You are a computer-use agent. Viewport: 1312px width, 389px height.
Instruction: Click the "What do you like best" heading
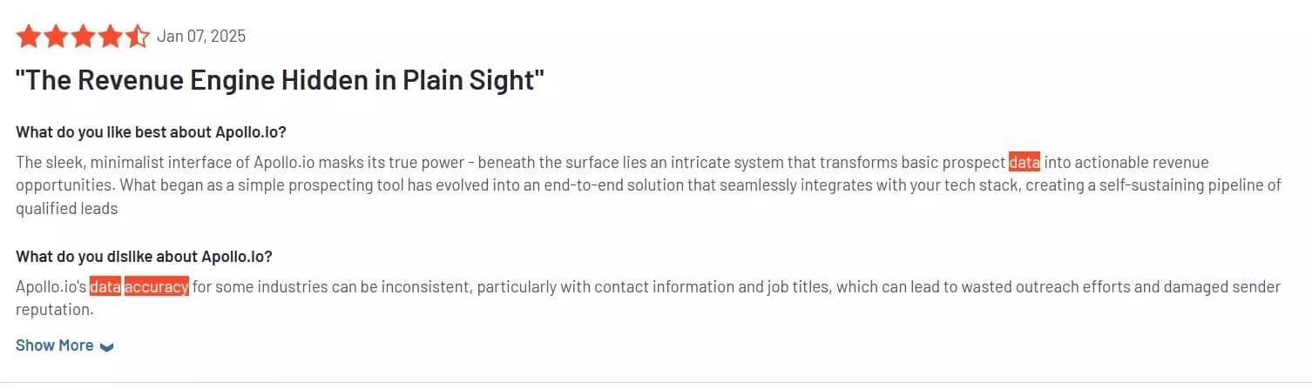[x=151, y=132]
